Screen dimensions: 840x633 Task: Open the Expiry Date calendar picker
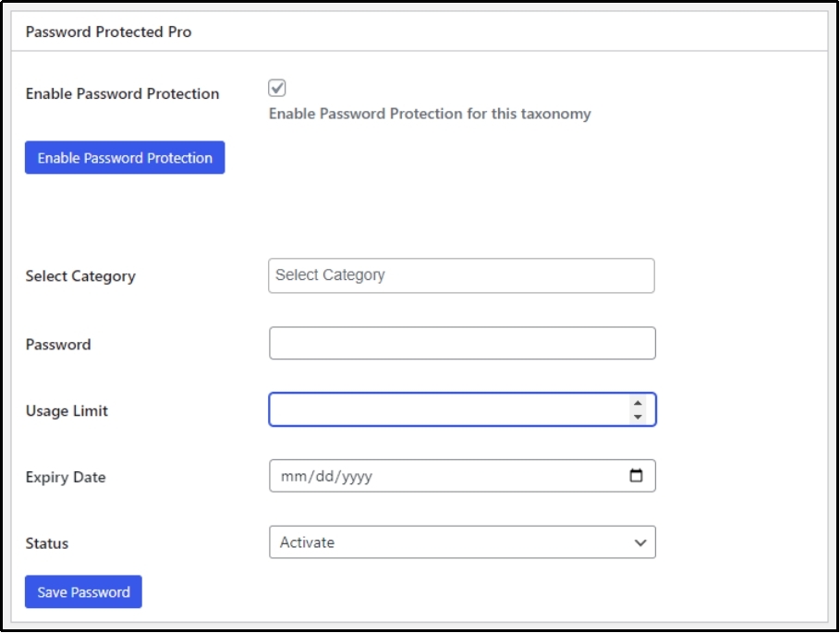click(x=637, y=475)
